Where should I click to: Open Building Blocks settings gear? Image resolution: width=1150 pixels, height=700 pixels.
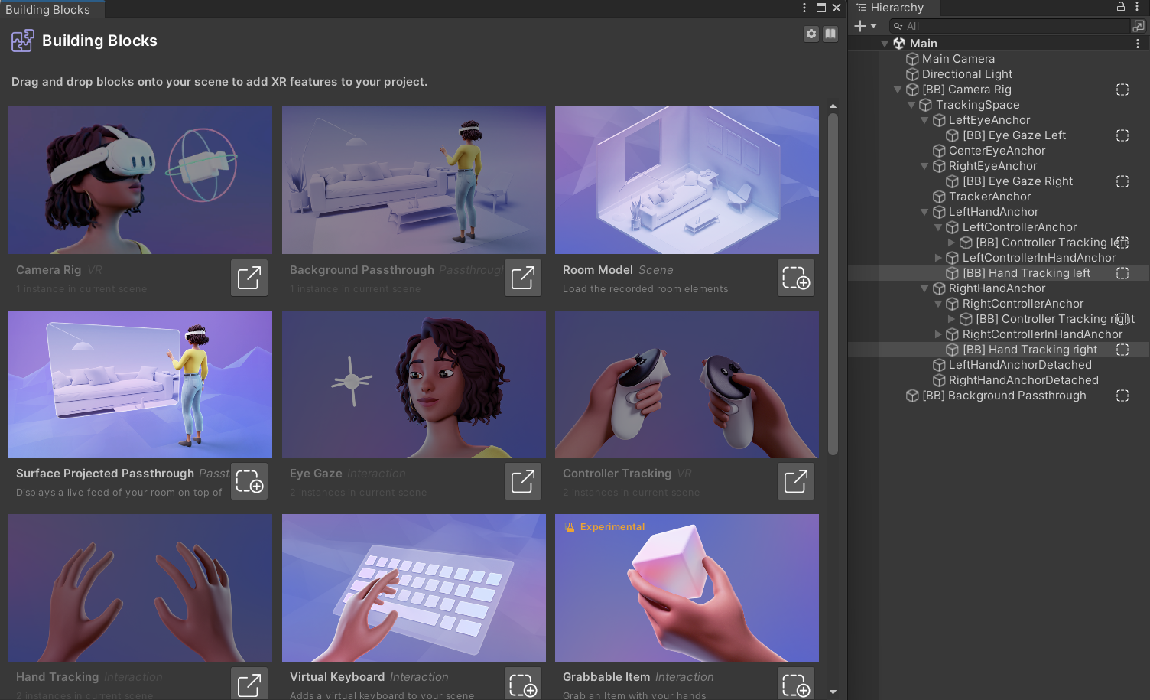click(x=811, y=34)
